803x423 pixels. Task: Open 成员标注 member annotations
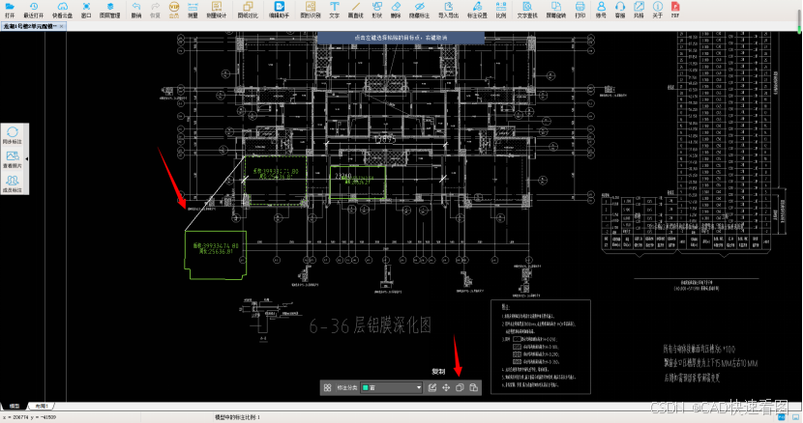point(13,183)
